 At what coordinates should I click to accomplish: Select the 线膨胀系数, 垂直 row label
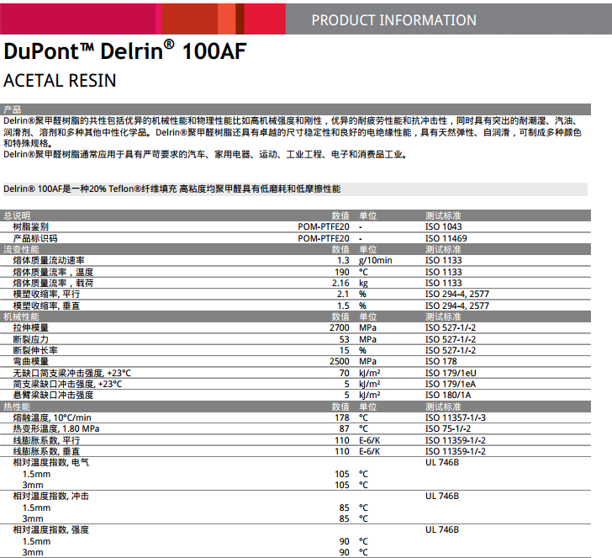[x=46, y=451]
